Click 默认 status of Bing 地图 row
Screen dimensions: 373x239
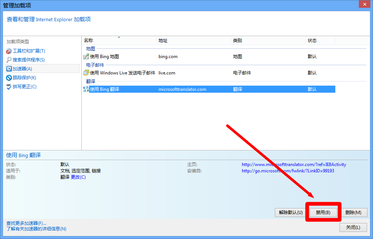pos(312,57)
